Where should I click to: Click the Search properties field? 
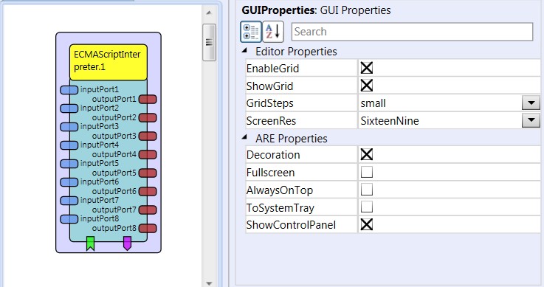coord(412,32)
